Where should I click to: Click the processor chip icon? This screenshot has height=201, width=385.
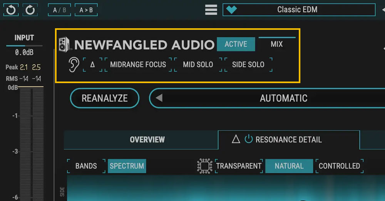[205, 166]
